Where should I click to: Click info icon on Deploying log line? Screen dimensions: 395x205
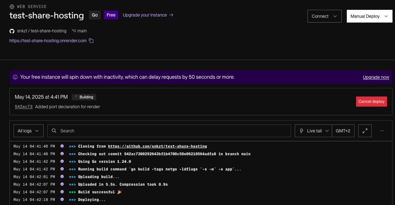click(62, 200)
